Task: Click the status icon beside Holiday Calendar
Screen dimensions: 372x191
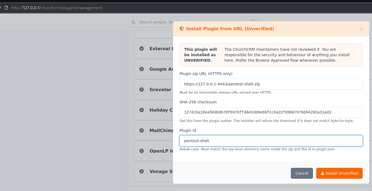Action: pyautogui.click(x=142, y=110)
